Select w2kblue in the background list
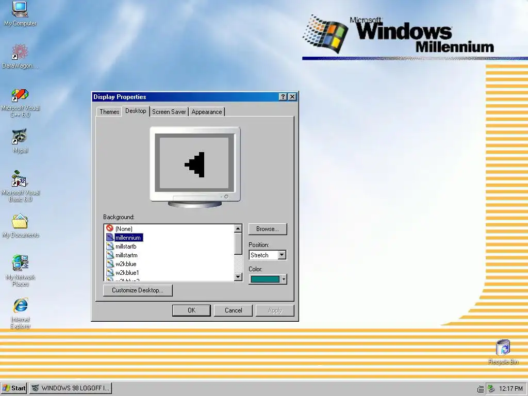 126,263
